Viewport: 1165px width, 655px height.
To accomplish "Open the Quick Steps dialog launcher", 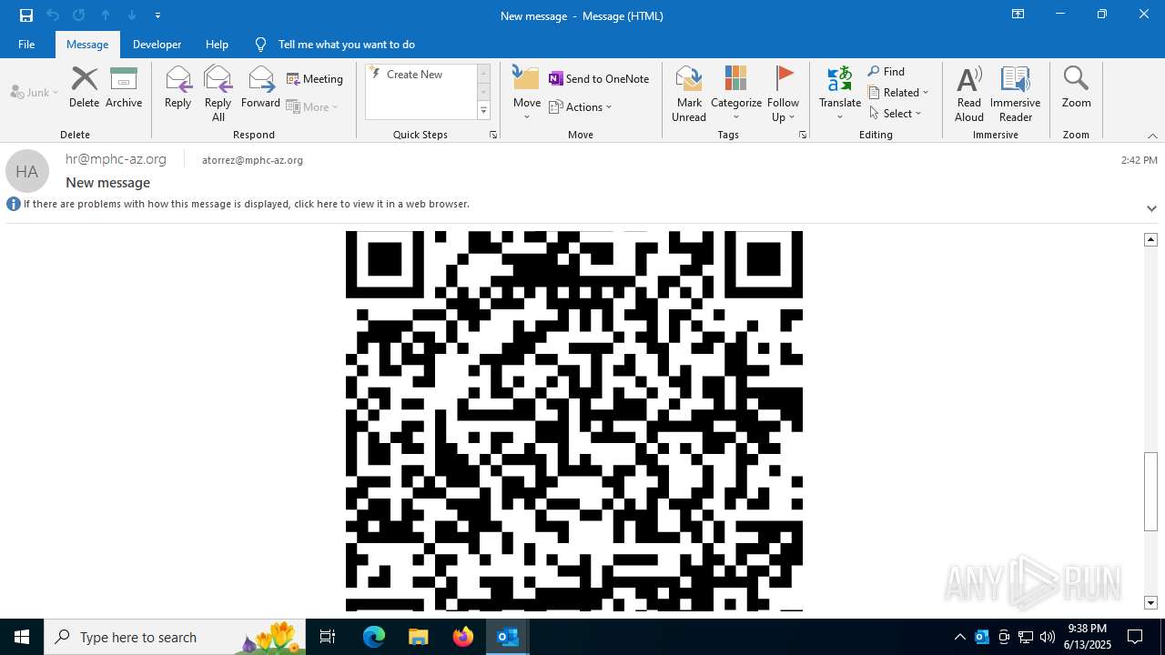I will [493, 135].
